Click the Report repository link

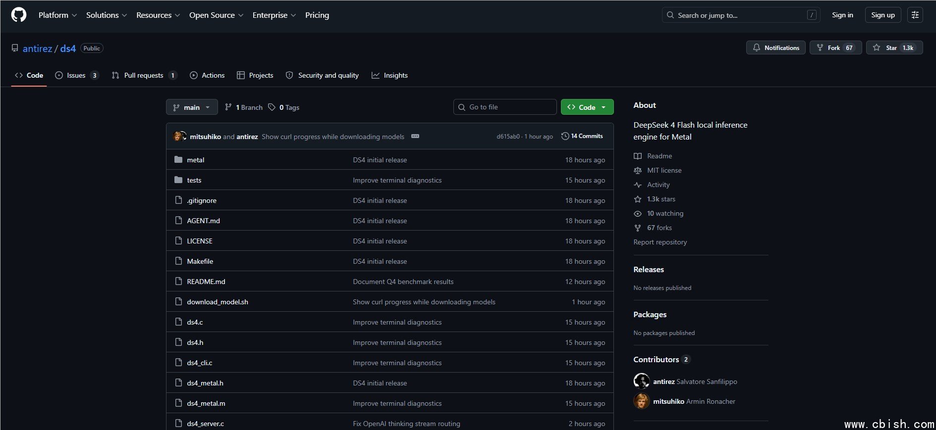(x=660, y=242)
